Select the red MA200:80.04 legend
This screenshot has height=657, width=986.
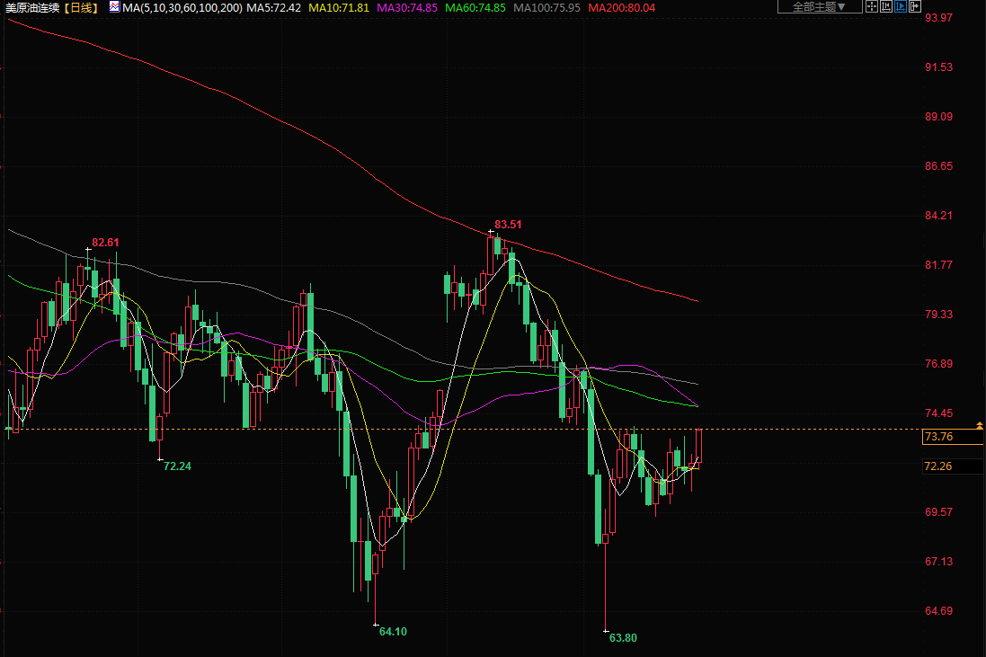[x=622, y=7]
